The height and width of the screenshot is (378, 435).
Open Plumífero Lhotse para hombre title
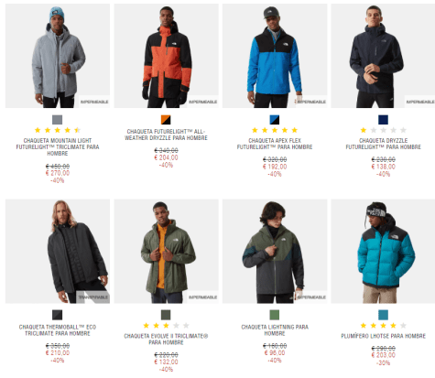(383, 336)
